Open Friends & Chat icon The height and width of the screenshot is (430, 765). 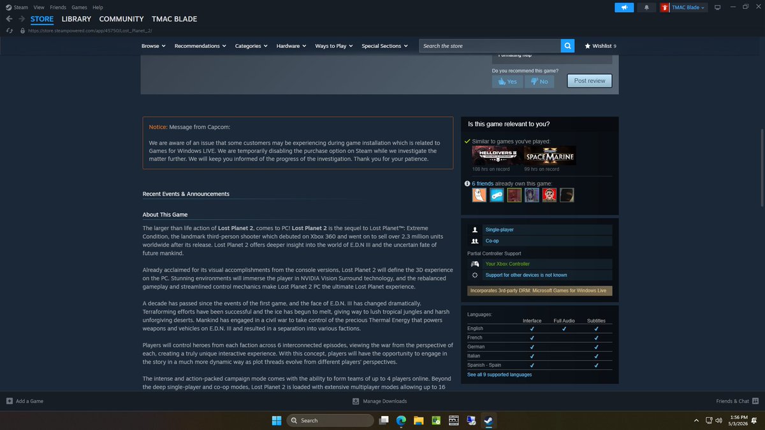[755, 401]
